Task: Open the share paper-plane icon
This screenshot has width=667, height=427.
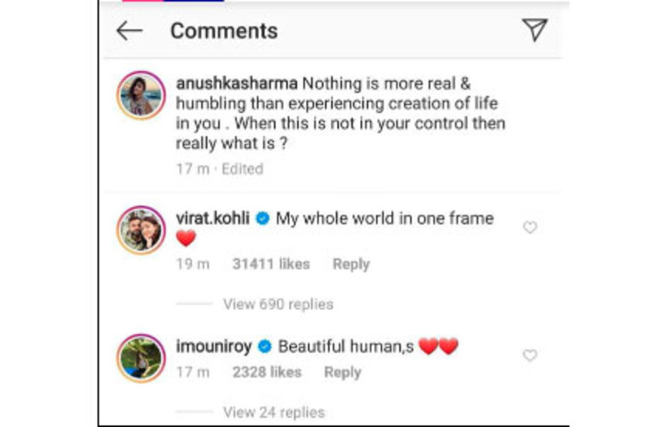Action: click(534, 30)
